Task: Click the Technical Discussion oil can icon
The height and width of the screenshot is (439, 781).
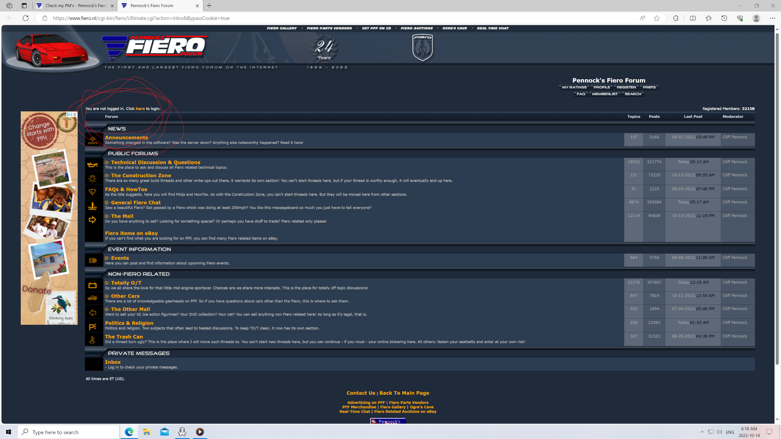Action: click(93, 165)
